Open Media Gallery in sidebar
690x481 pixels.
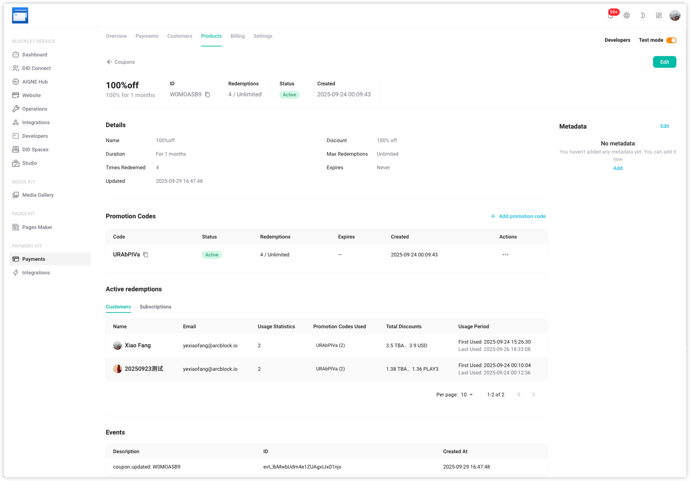click(x=38, y=195)
